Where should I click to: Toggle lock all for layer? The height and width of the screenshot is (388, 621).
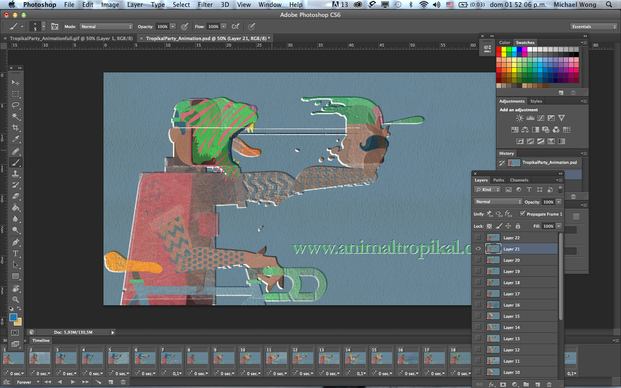click(x=518, y=226)
